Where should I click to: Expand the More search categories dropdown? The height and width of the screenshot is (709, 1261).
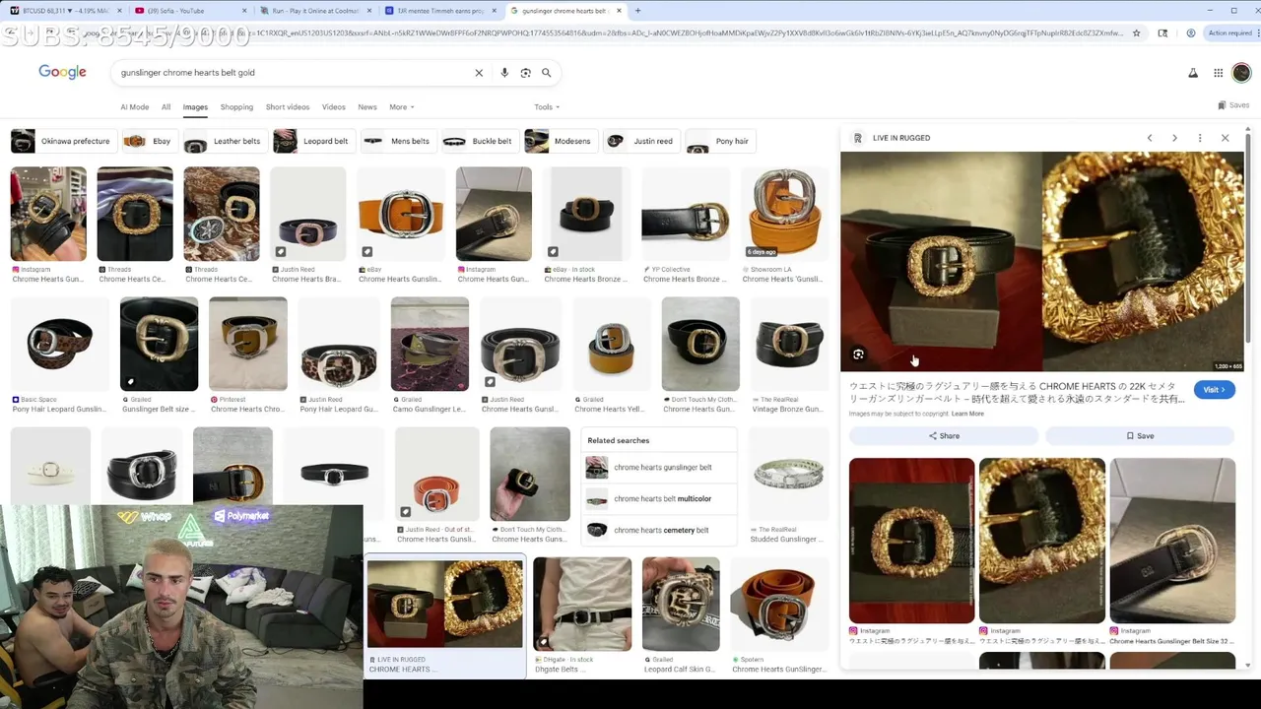[x=401, y=107]
